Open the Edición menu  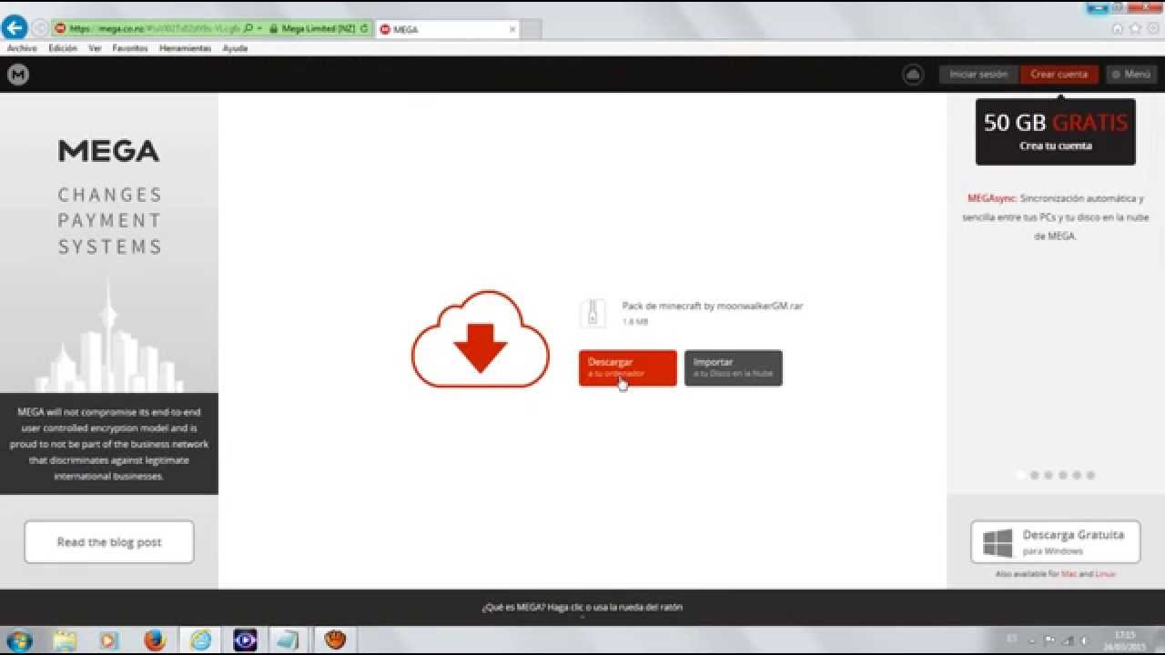click(63, 48)
